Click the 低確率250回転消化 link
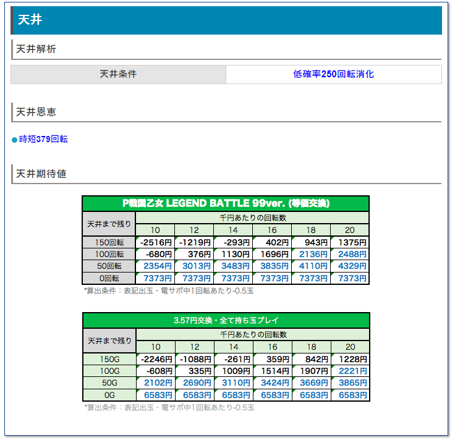Screen dimensions: 455x440 [x=333, y=74]
